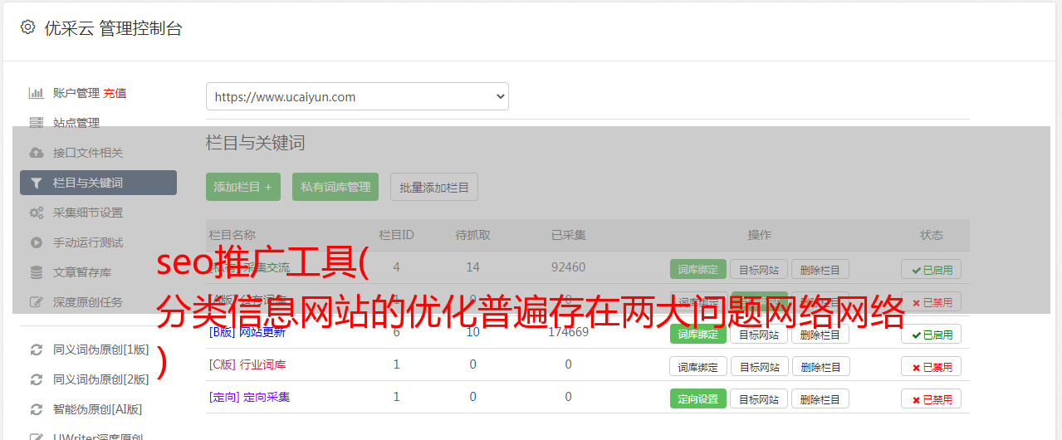1062x440 pixels.
Task: Click the 92460 collected count
Action: pyautogui.click(x=568, y=267)
